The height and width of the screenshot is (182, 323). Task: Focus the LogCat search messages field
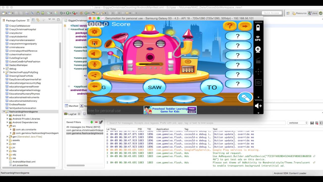coord(197,123)
